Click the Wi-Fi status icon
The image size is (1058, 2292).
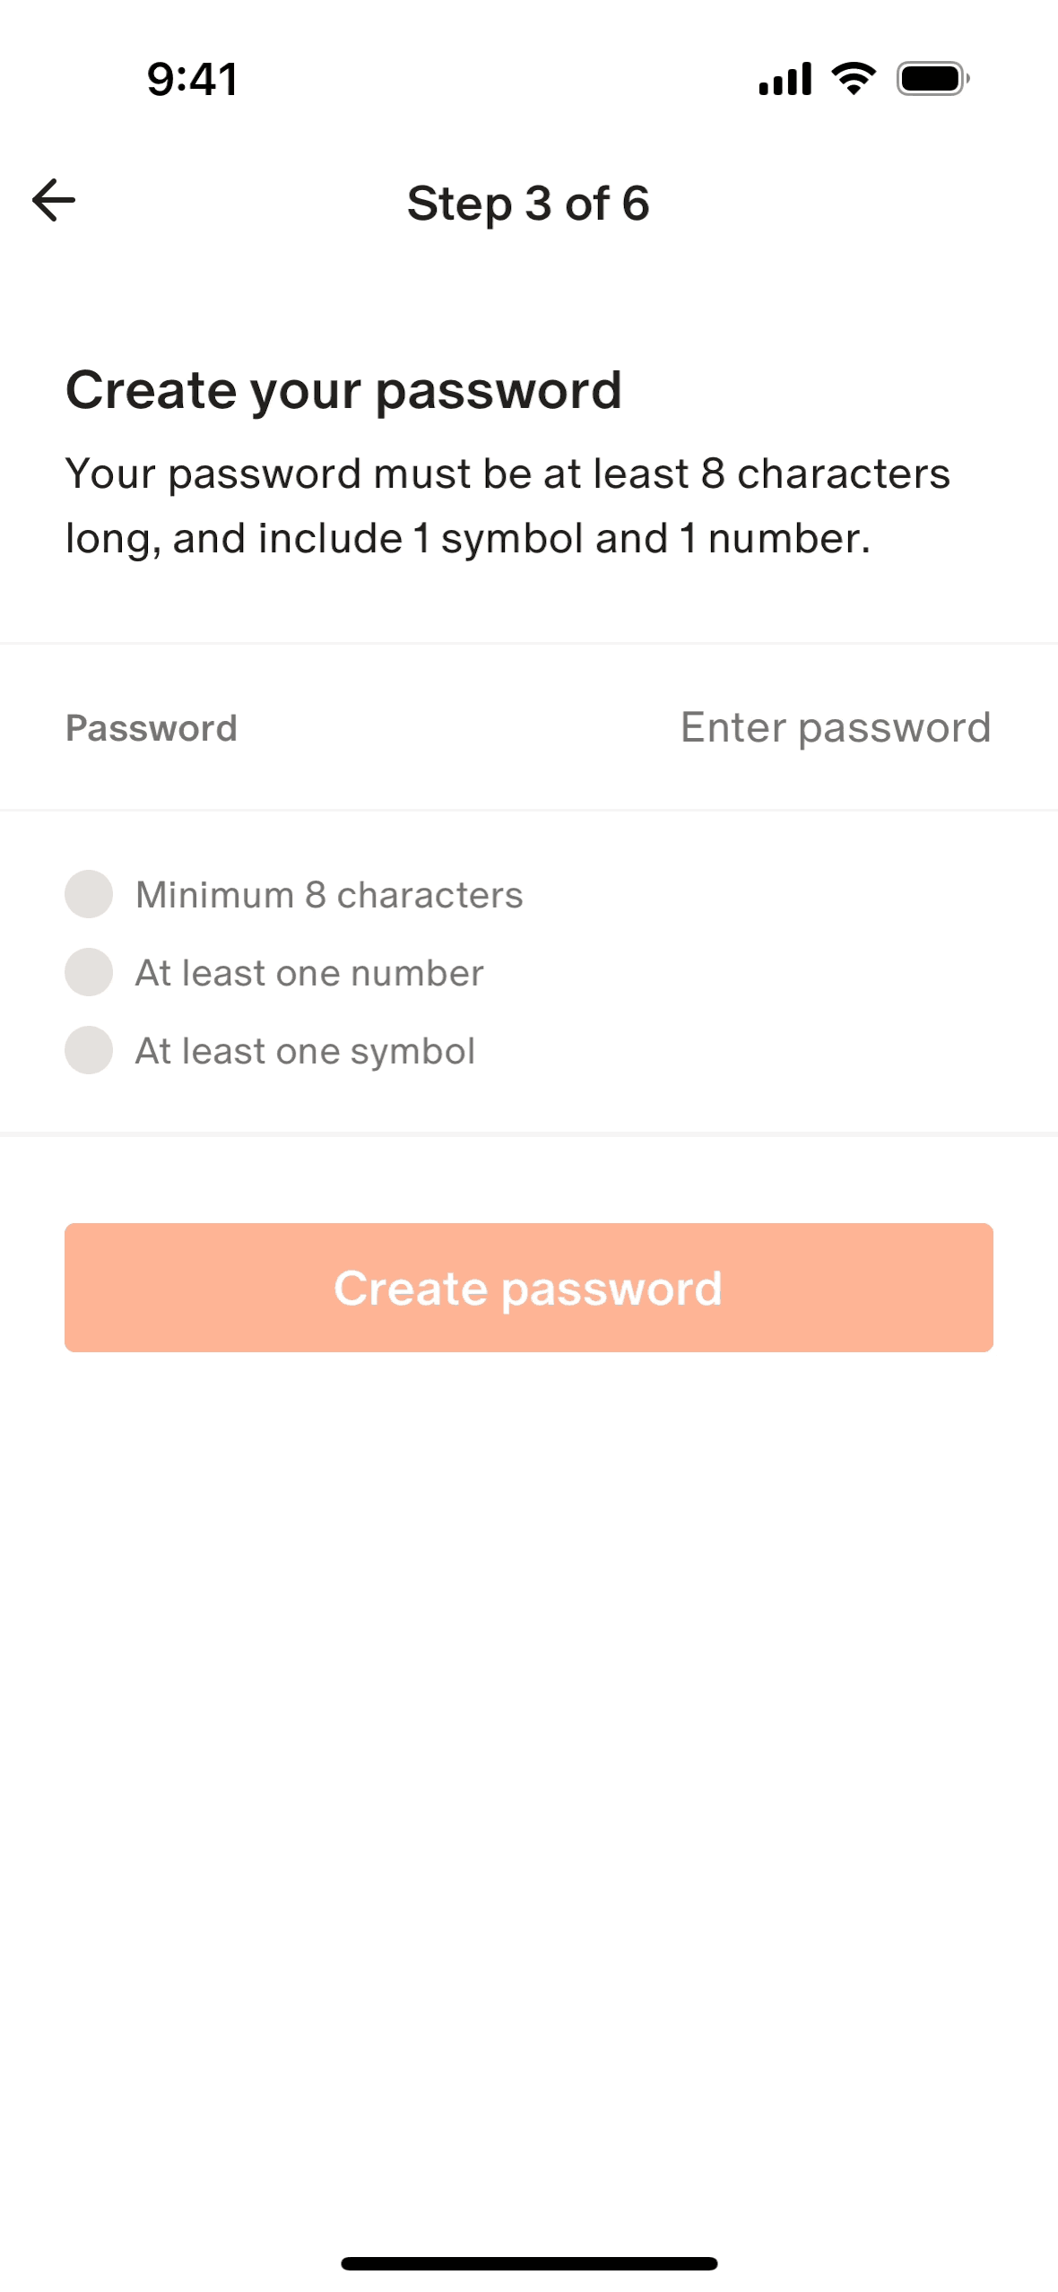tap(854, 79)
